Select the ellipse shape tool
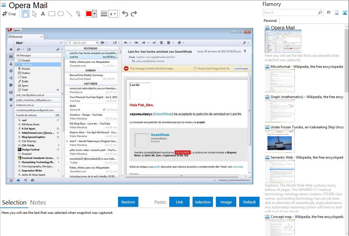This screenshot has height=236, width=349. point(61,14)
